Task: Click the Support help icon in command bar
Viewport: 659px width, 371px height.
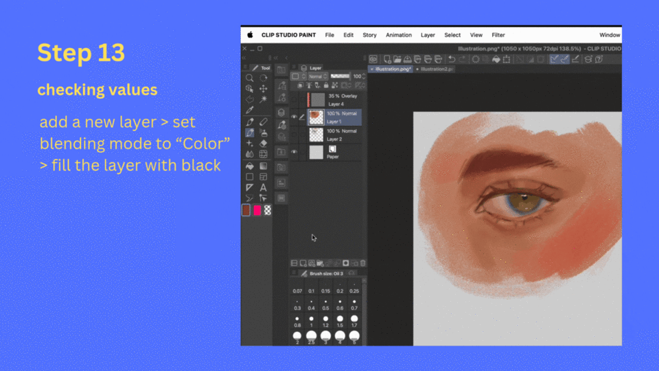Action: 599,59
